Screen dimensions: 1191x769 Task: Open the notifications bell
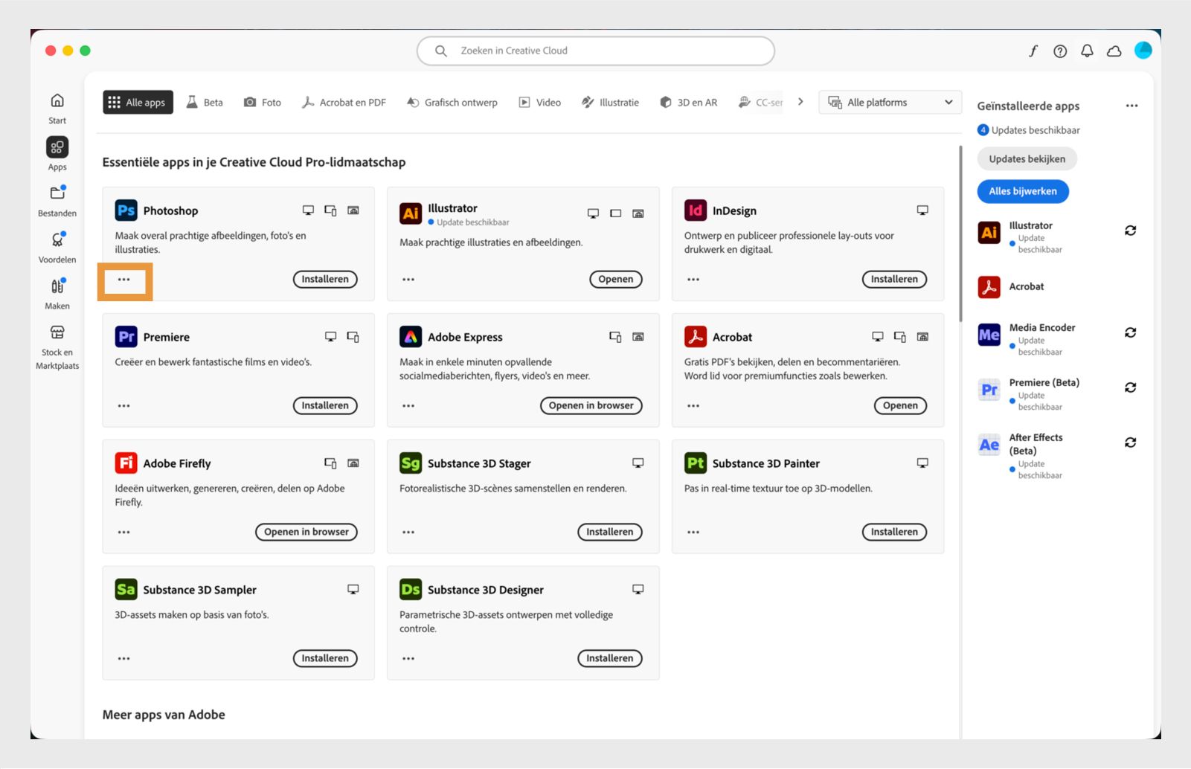coord(1087,51)
